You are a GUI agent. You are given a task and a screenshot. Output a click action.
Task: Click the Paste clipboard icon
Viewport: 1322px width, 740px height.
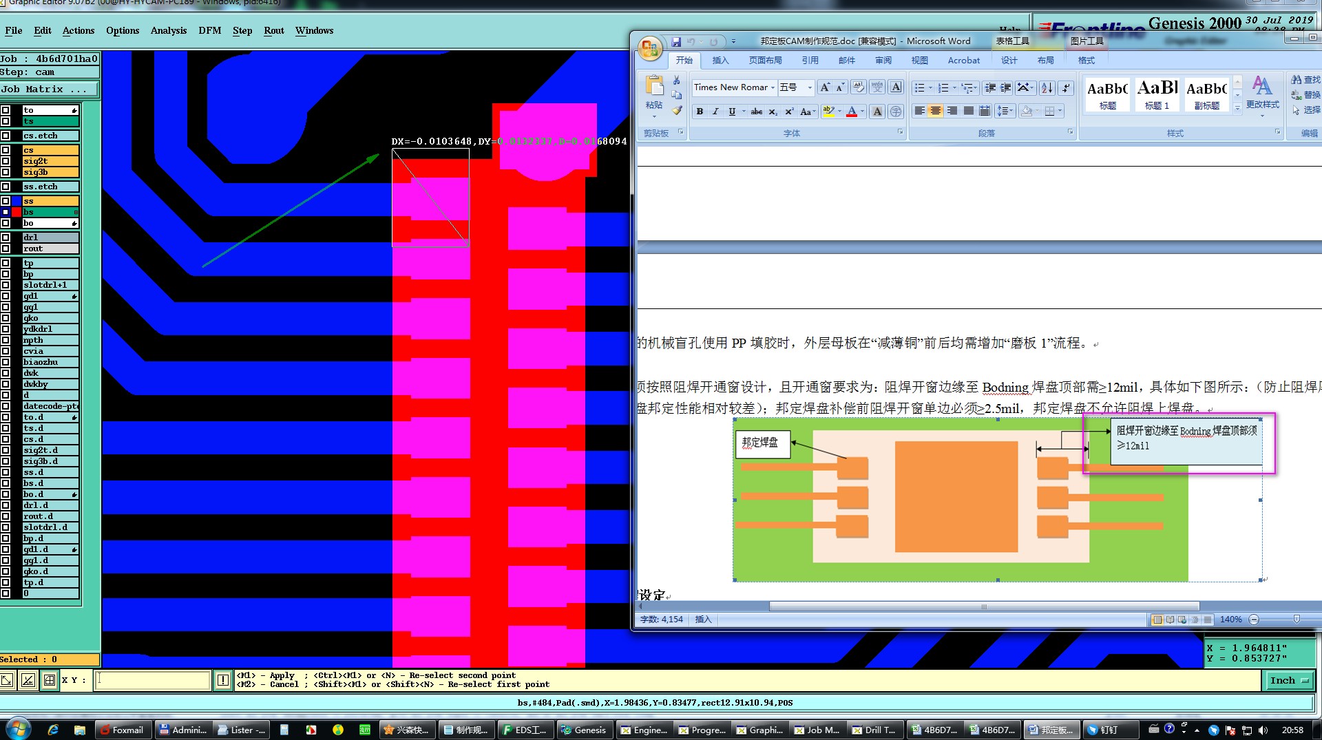[x=654, y=85]
